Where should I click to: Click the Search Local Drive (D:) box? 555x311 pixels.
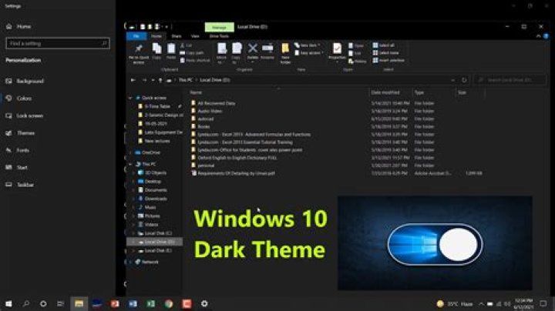point(510,80)
